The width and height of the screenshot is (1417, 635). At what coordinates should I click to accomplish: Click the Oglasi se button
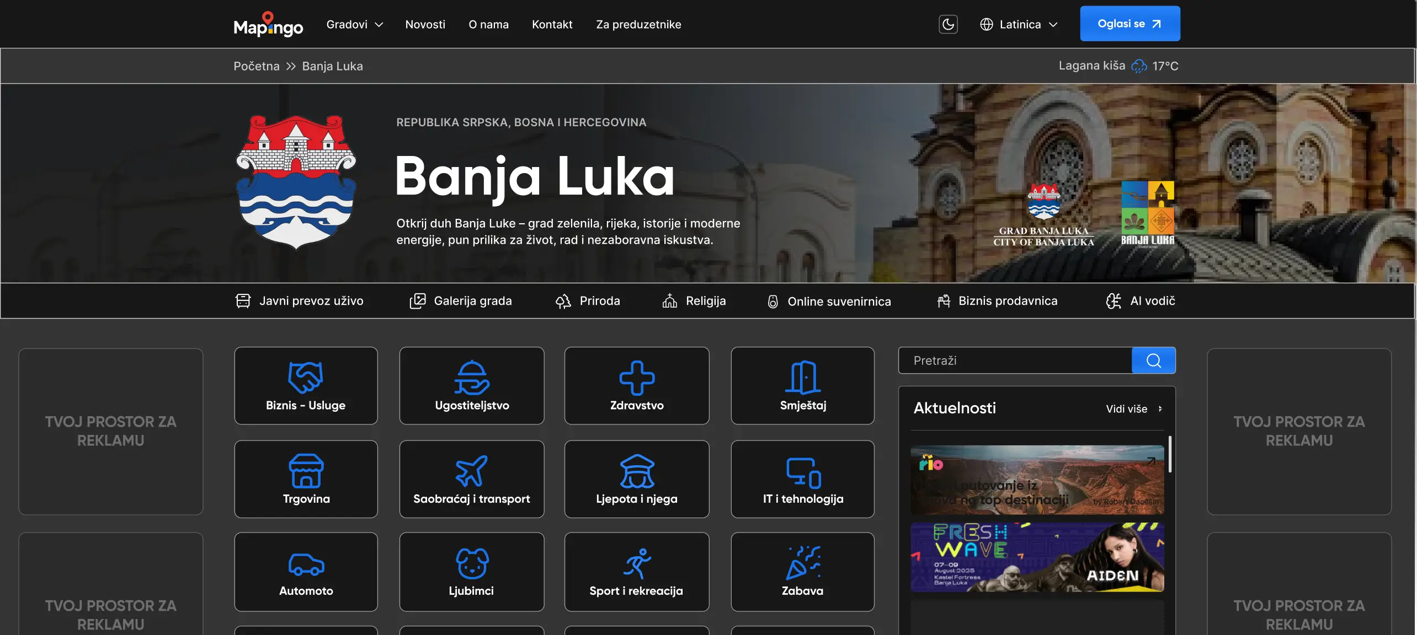tap(1130, 24)
